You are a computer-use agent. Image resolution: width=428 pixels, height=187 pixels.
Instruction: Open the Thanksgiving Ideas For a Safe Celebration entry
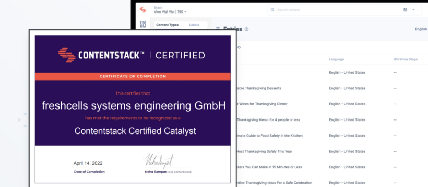coord(275,183)
